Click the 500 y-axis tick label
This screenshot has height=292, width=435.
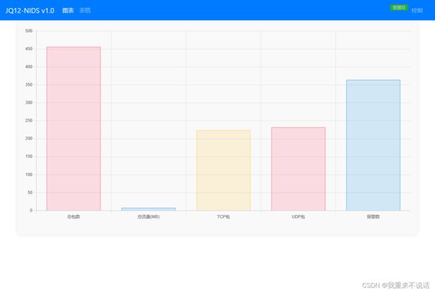(x=28, y=31)
